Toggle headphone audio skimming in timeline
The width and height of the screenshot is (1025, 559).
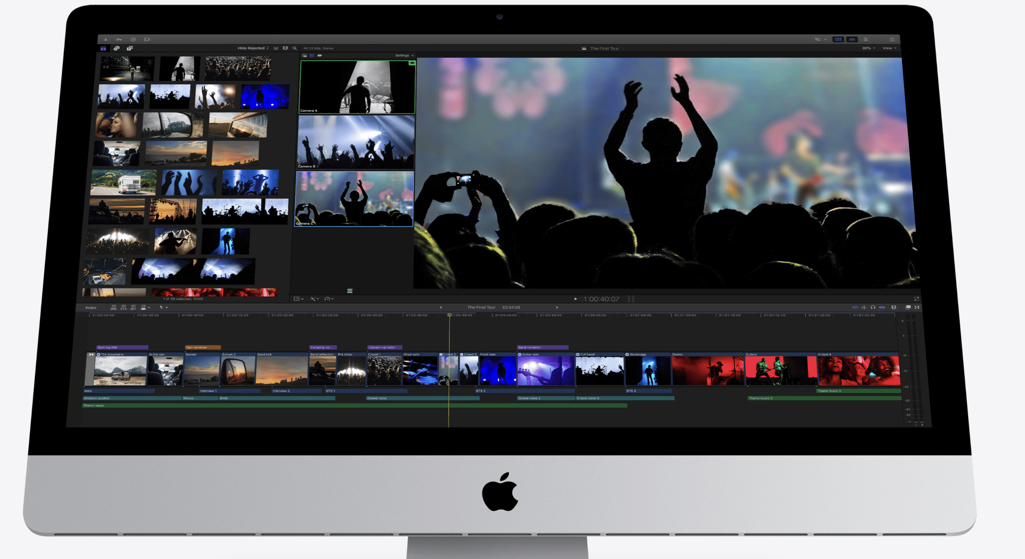click(873, 307)
